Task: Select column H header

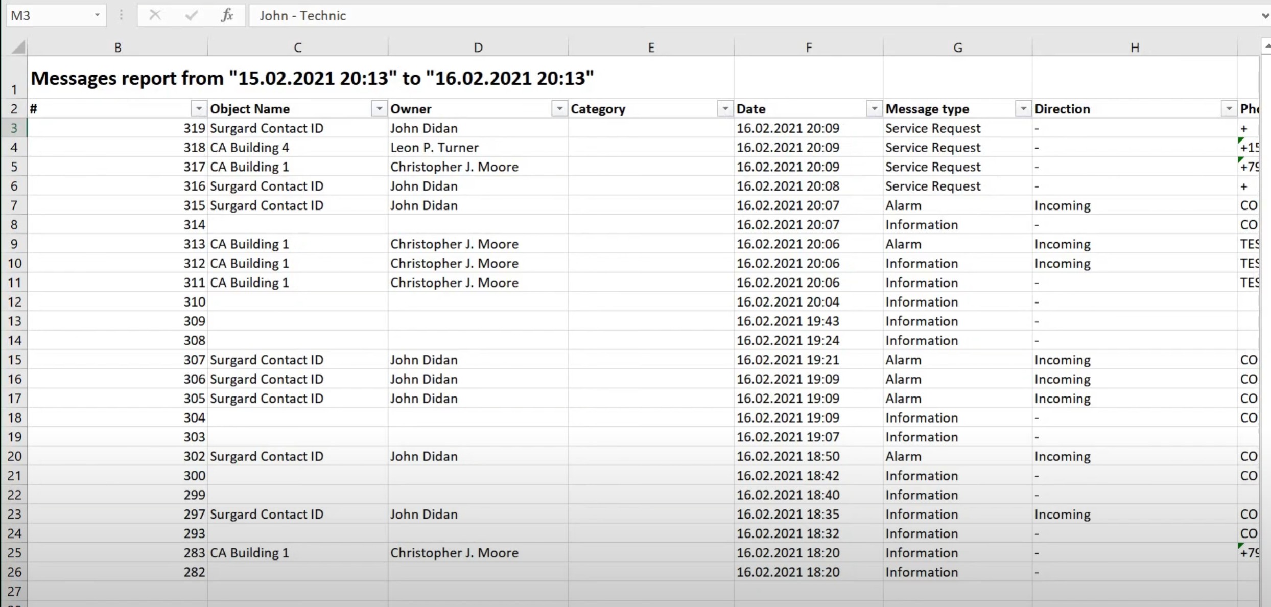Action: click(1135, 48)
